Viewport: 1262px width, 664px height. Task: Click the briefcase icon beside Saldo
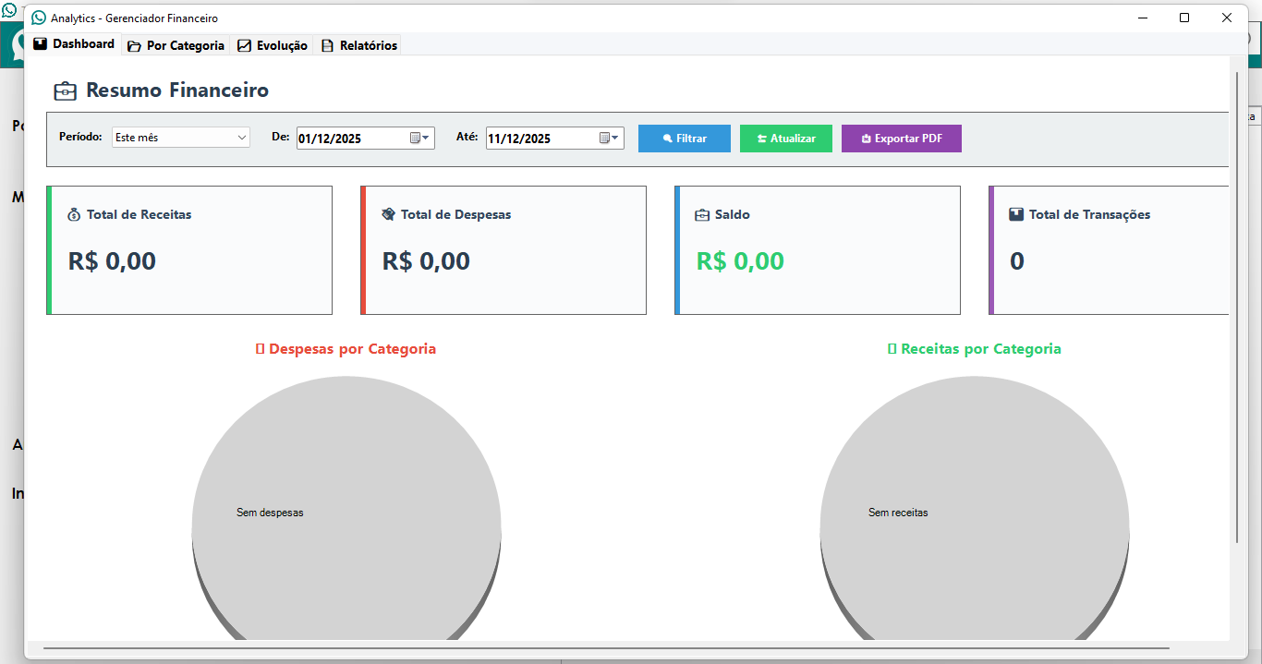pyautogui.click(x=702, y=214)
